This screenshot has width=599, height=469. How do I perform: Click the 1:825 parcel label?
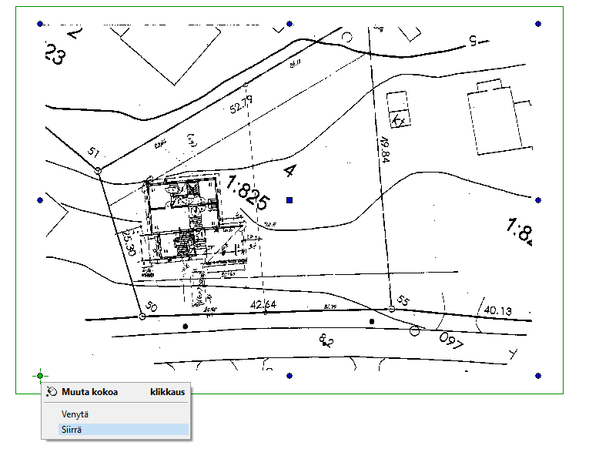(249, 193)
